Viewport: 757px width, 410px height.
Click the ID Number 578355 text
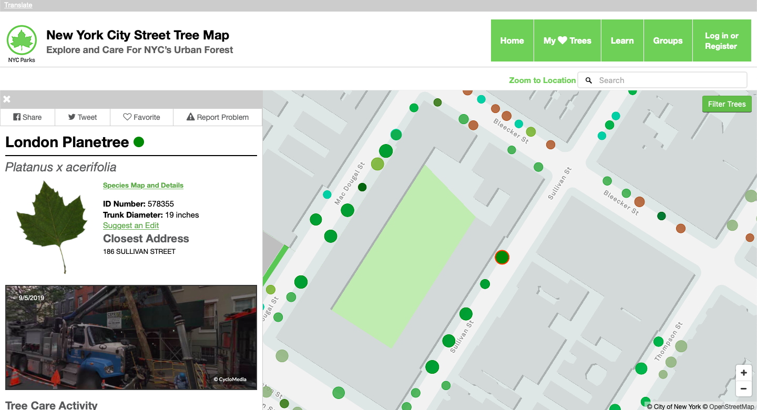click(x=138, y=203)
